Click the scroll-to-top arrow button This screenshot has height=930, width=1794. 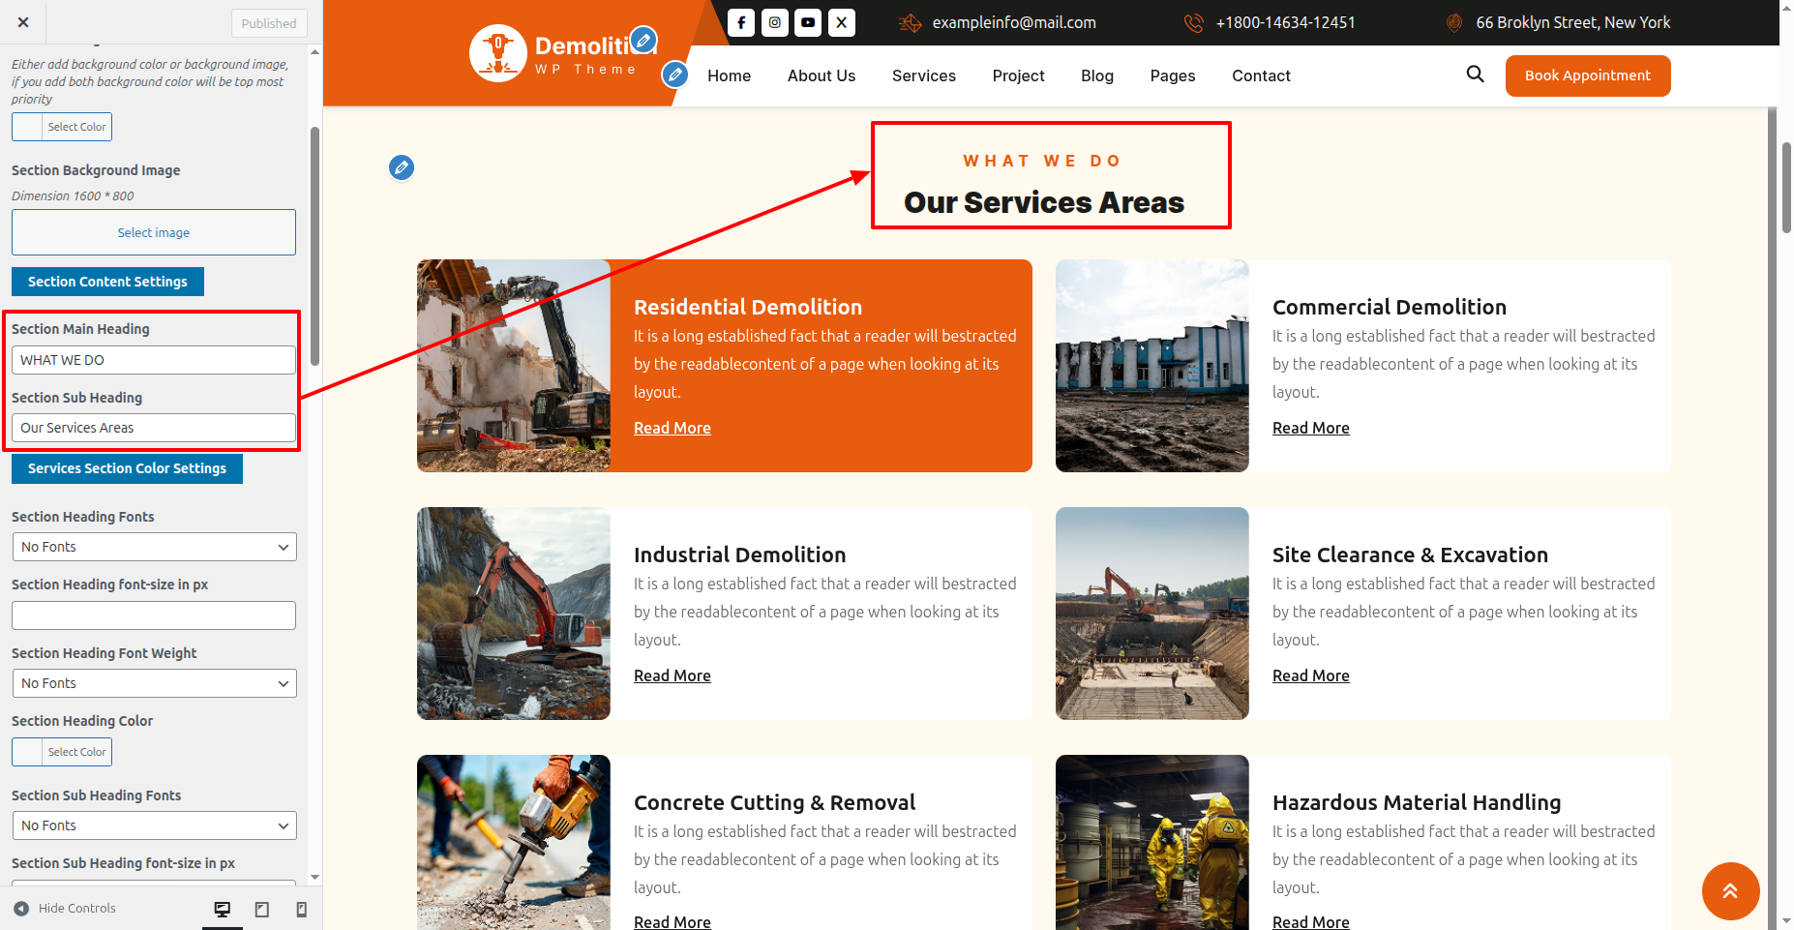1730,890
